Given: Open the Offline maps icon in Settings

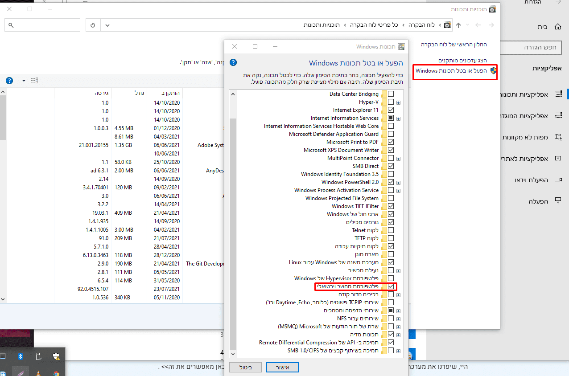Looking at the screenshot, I should point(557,137).
